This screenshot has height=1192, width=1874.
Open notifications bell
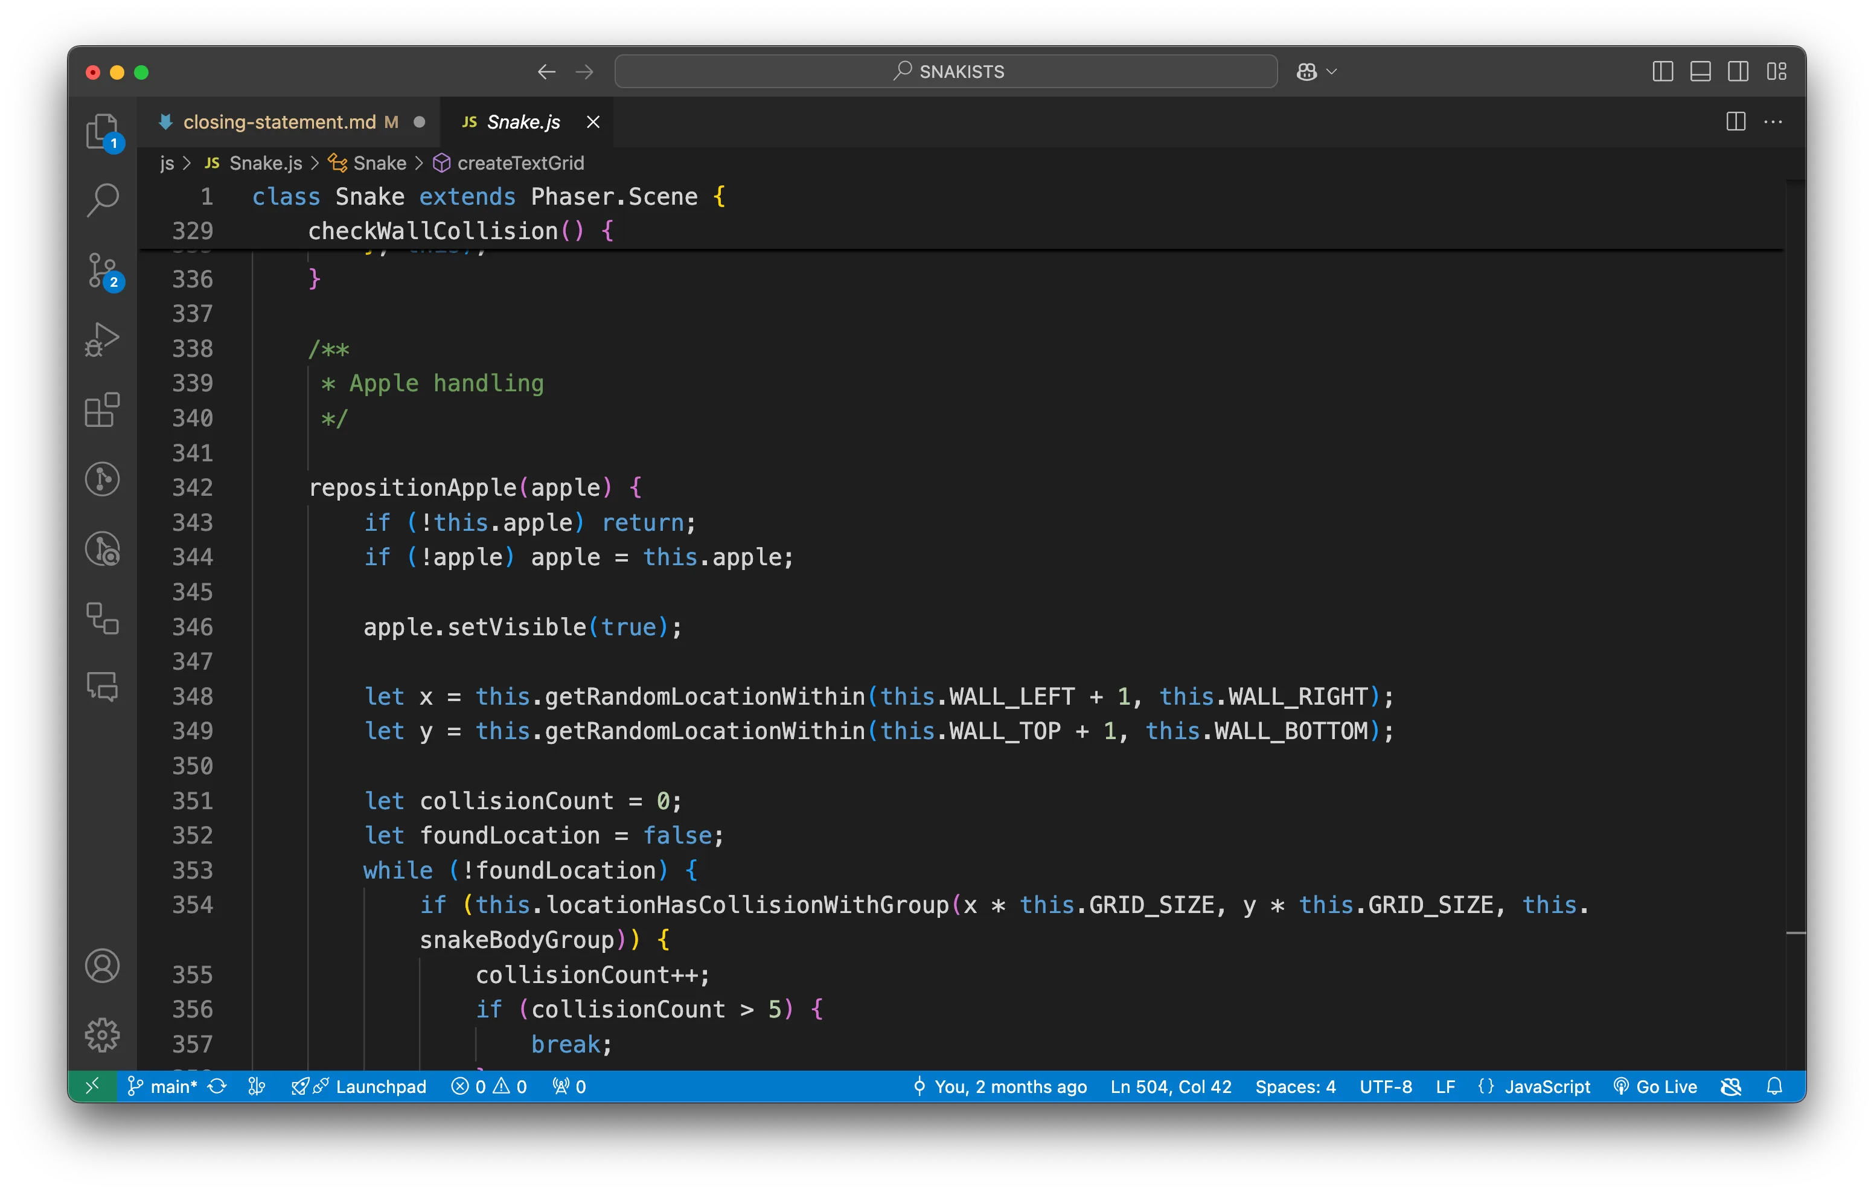[x=1774, y=1086]
